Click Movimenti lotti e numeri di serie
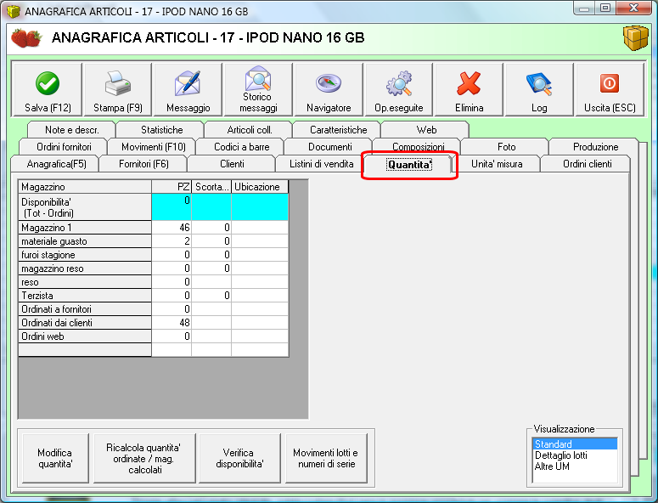Screen dimensions: 658x503 pyautogui.click(x=326, y=458)
